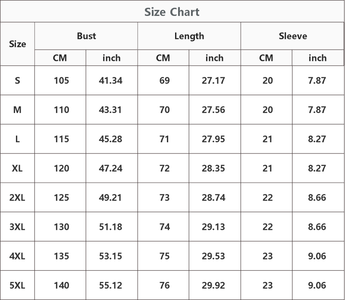Select length inch value 29.53

coord(213,256)
